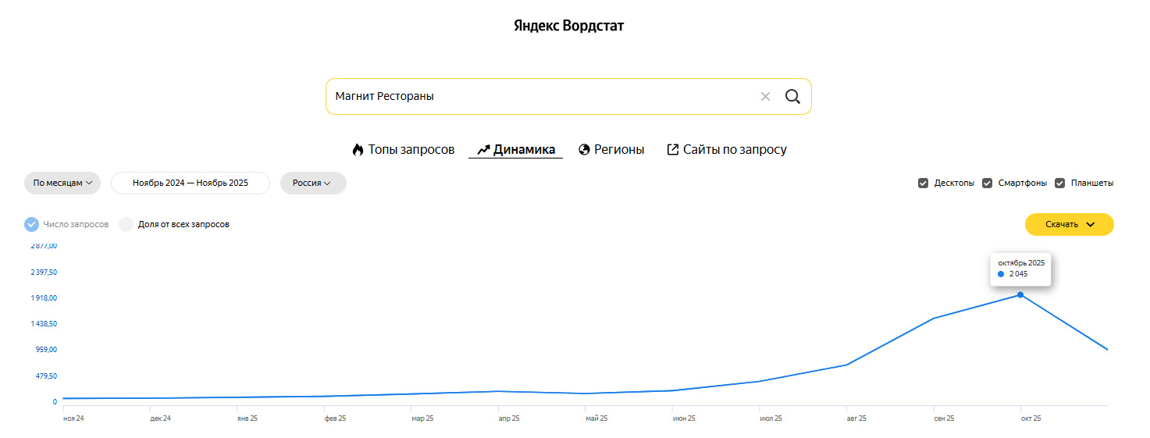This screenshot has height=438, width=1150.
Task: Switch to the Топы запросов tab
Action: (x=411, y=150)
